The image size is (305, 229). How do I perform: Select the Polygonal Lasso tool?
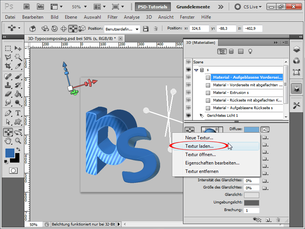[x=8, y=57]
